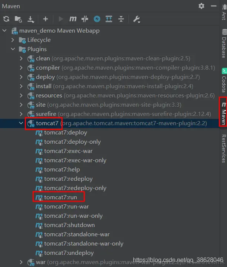The image size is (227, 267).
Task: Select tomcat7:run-war-only goal
Action: click(x=73, y=216)
